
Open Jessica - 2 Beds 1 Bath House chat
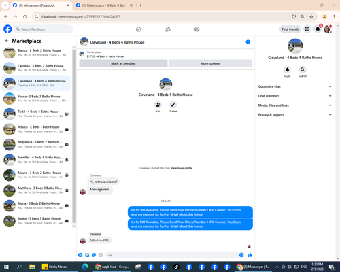(x=36, y=129)
